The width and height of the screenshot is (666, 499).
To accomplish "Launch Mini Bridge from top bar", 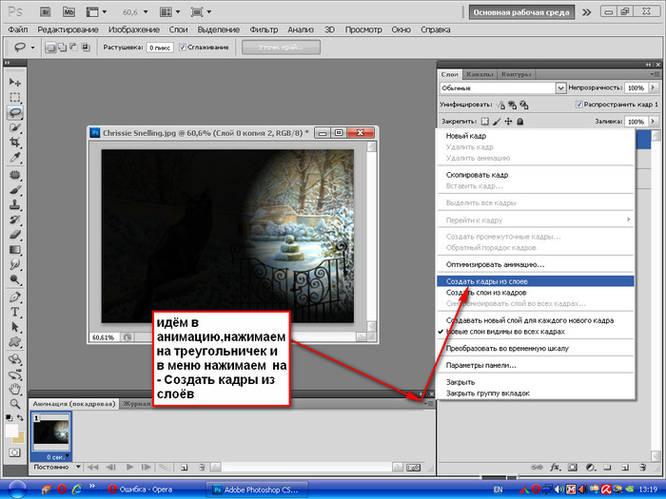I will (x=69, y=12).
